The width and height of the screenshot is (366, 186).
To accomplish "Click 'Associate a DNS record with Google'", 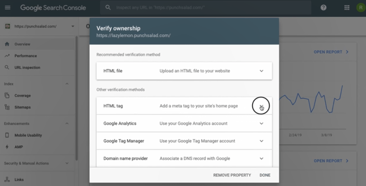I will (195, 159).
